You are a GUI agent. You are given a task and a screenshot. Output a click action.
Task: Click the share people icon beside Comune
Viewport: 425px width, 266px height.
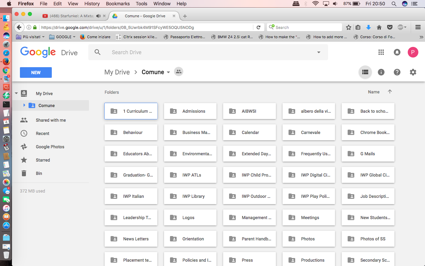point(179,72)
